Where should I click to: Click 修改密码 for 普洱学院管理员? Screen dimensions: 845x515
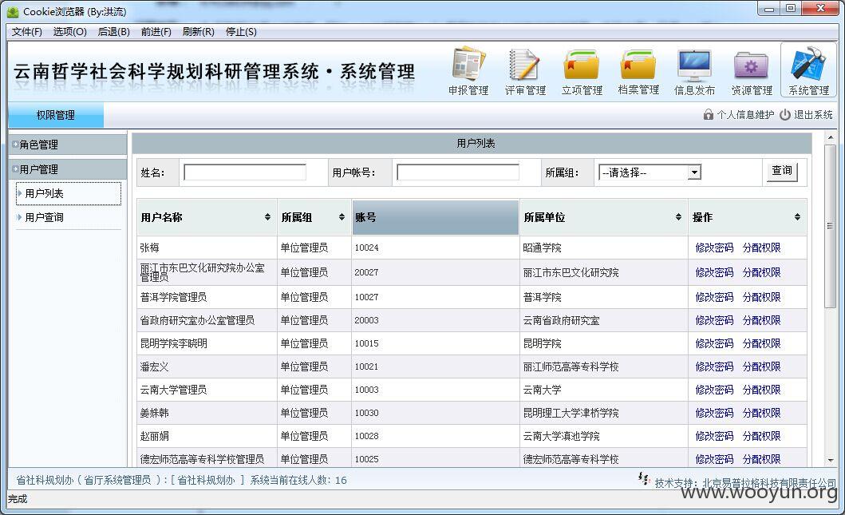[714, 297]
